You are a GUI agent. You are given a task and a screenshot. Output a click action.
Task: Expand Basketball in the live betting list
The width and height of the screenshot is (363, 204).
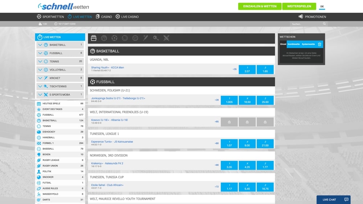pyautogui.click(x=60, y=45)
